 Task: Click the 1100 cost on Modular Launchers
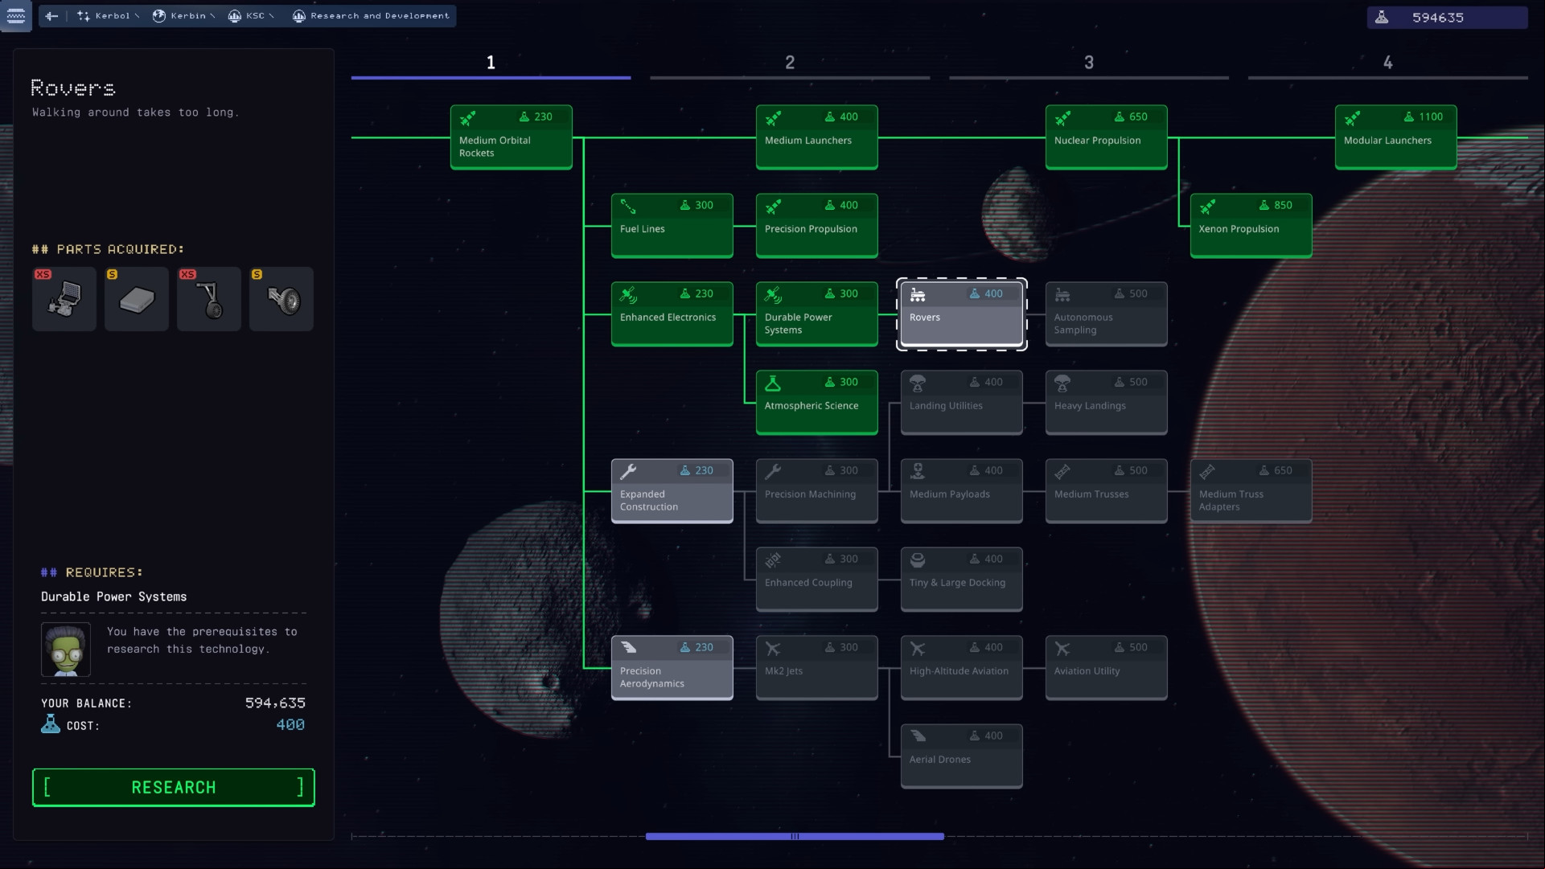pyautogui.click(x=1431, y=117)
